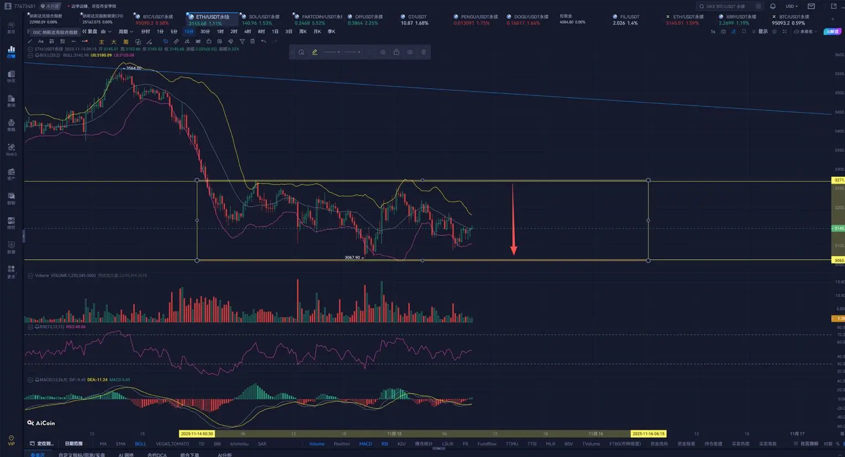Open pen color tool in floating toolbar

pos(314,52)
